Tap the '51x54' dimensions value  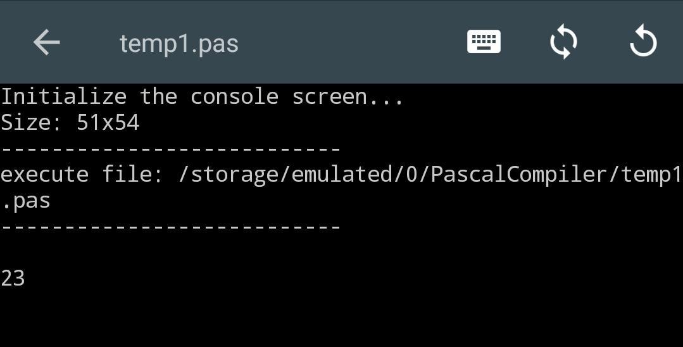click(108, 122)
